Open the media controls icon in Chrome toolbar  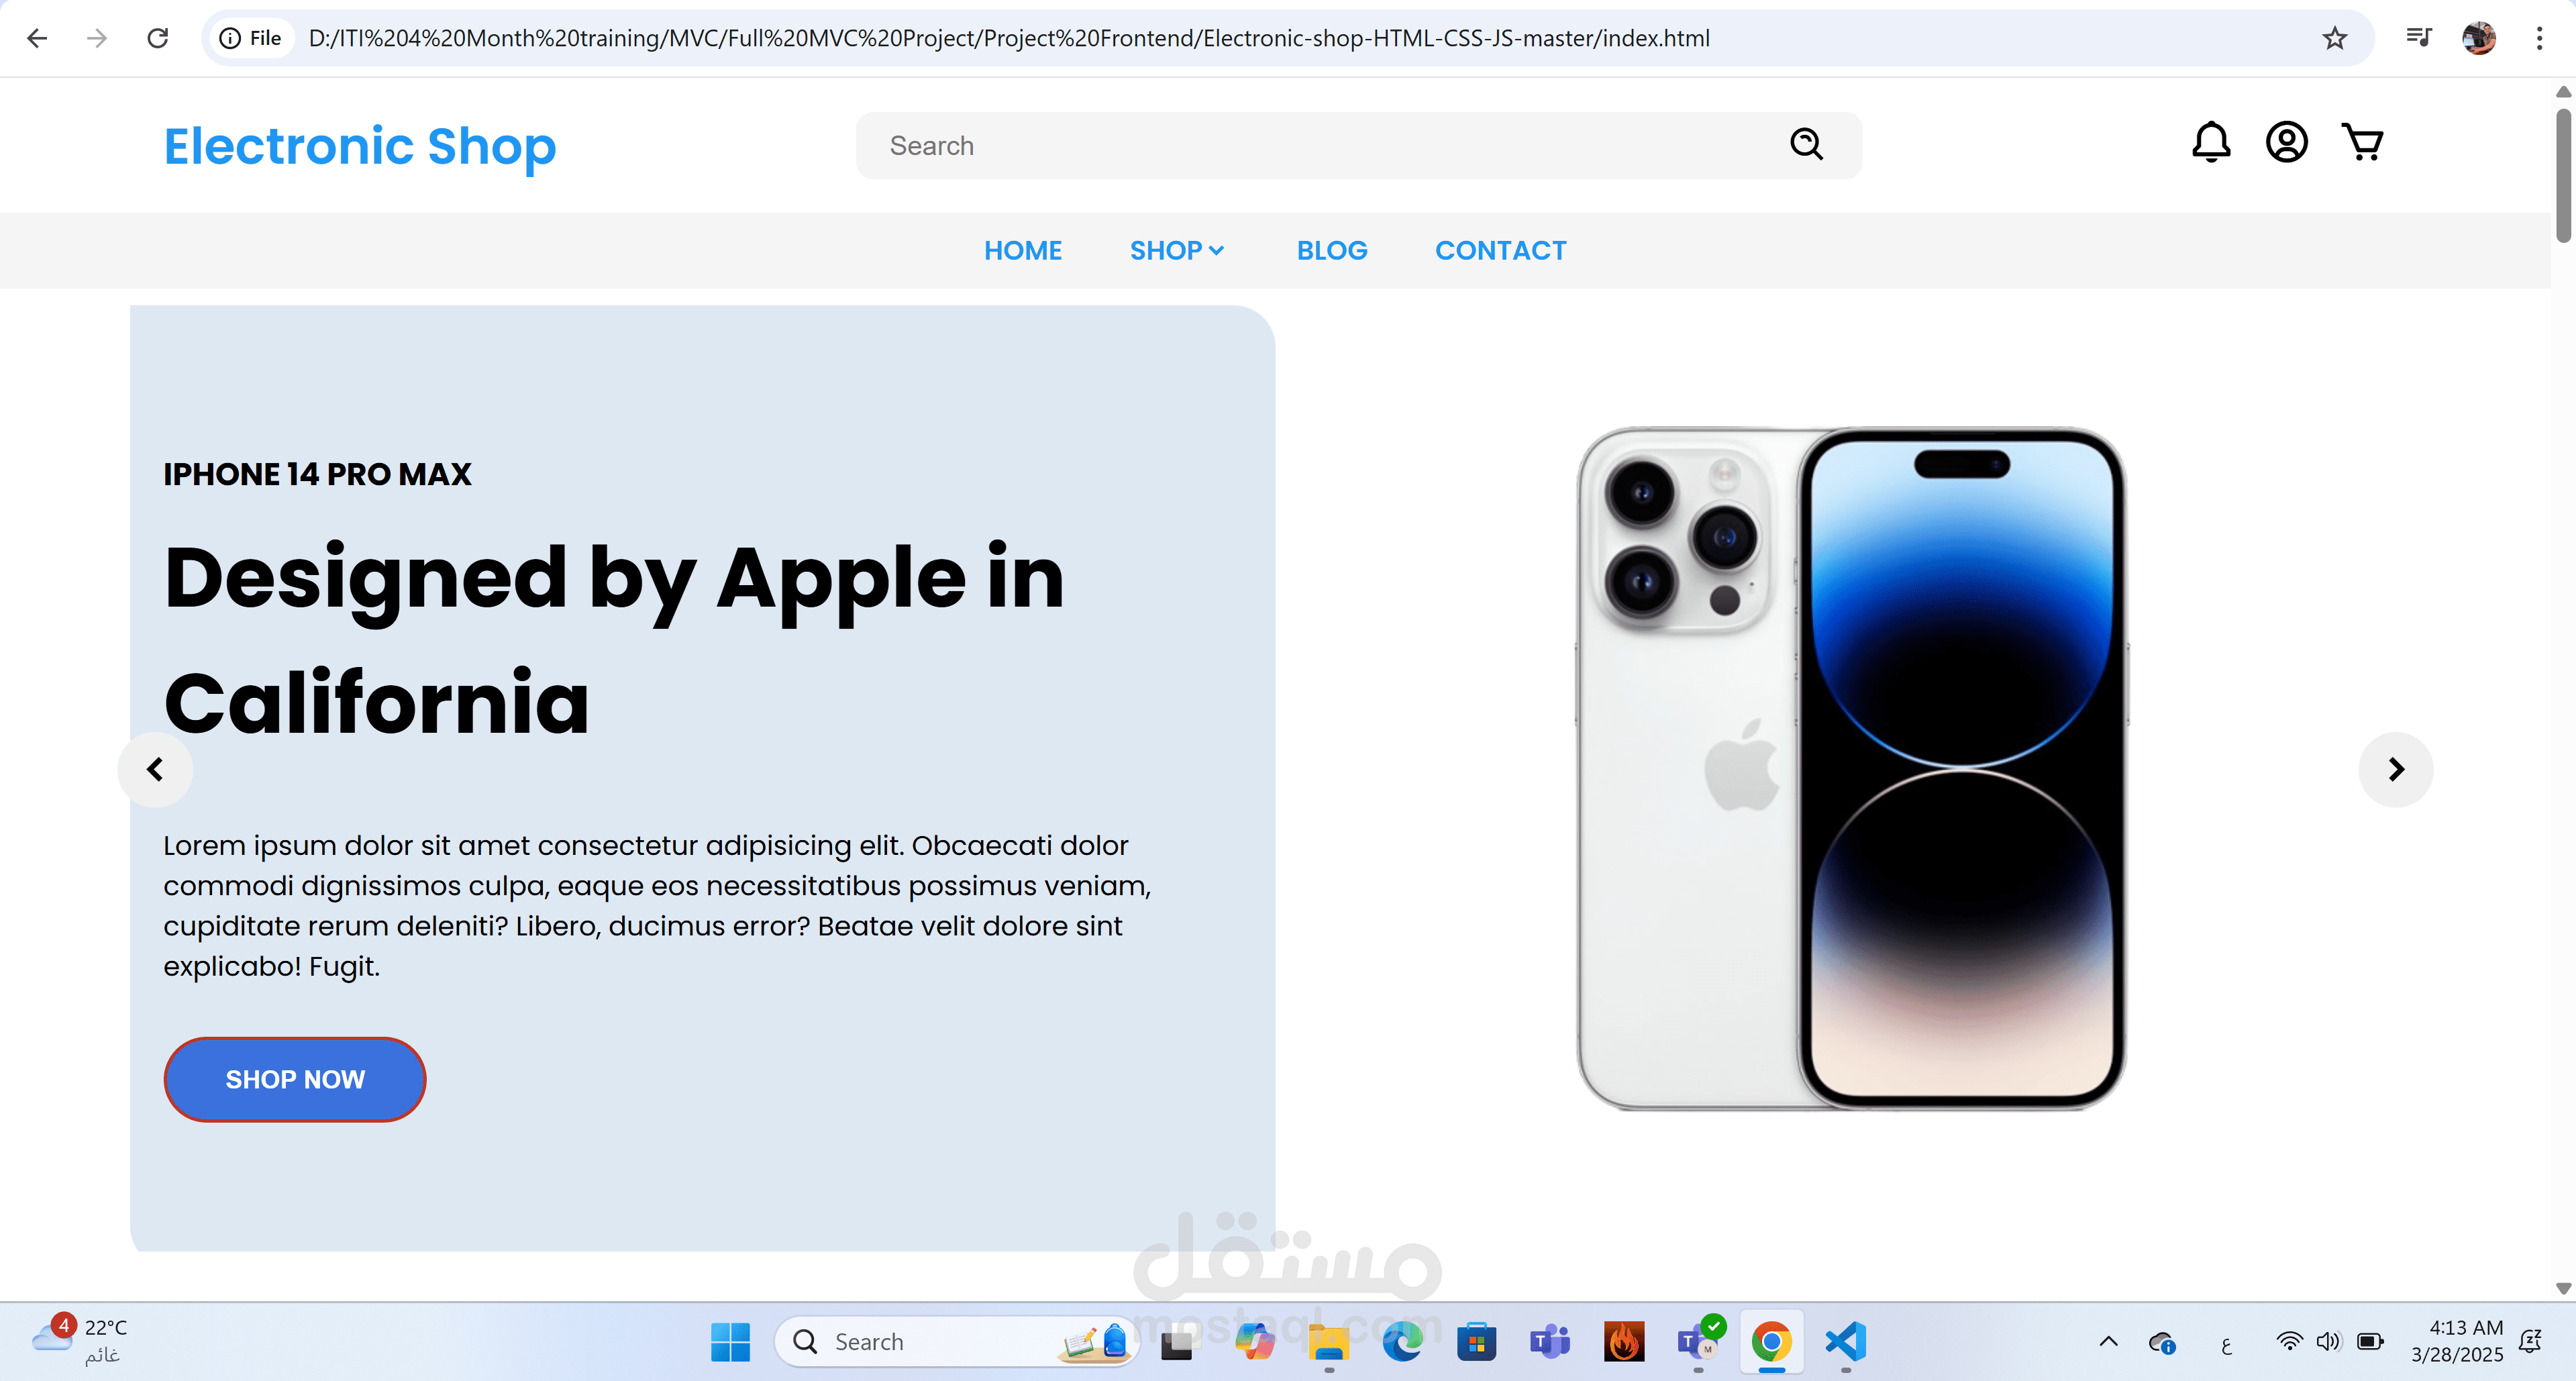click(2419, 38)
